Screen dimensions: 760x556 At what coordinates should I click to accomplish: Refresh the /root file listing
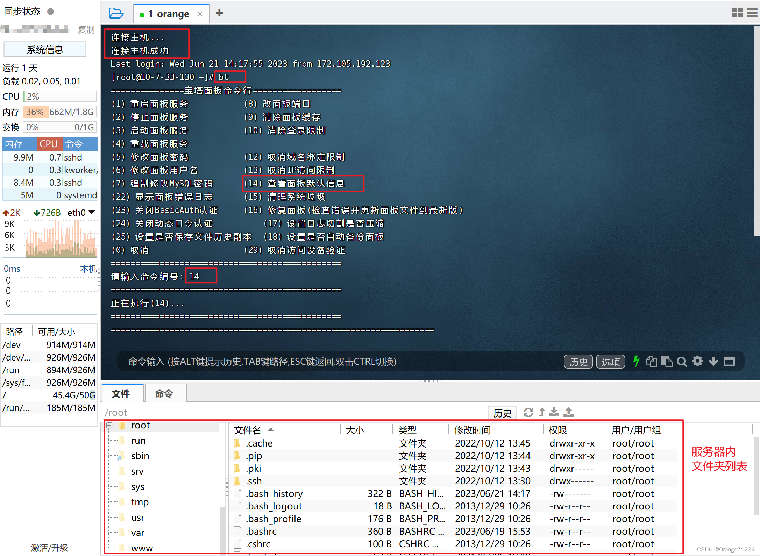coord(528,413)
